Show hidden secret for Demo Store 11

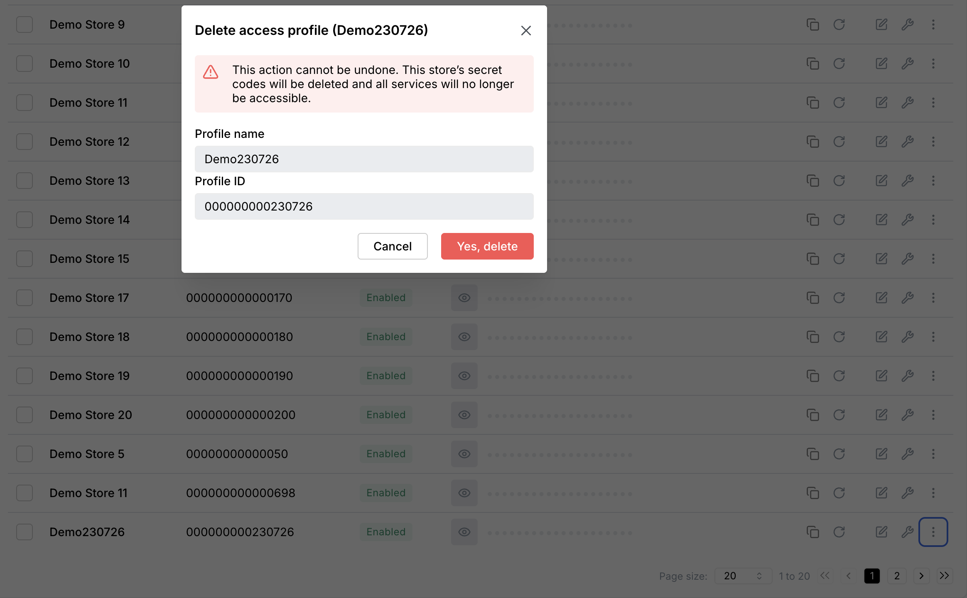[464, 493]
